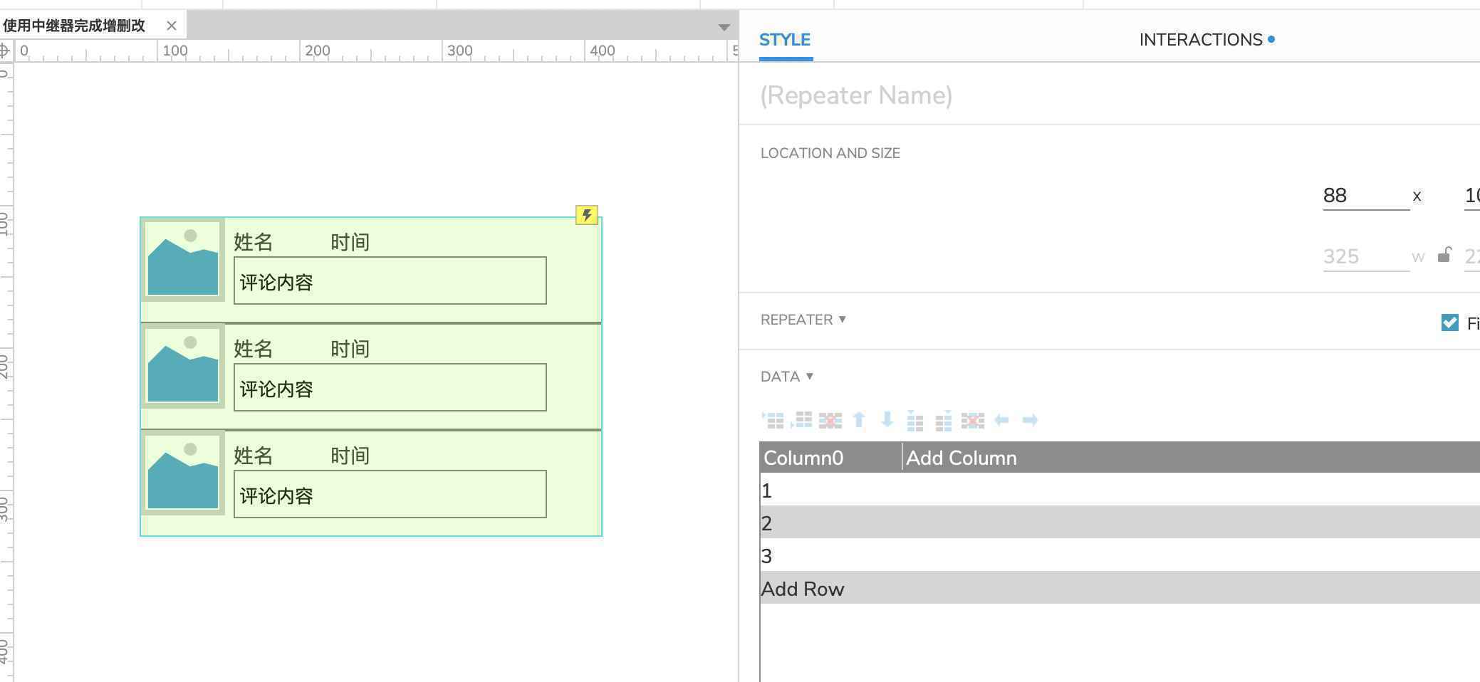
Task: Select 姓名 label in bottom repeater row
Action: tap(253, 456)
